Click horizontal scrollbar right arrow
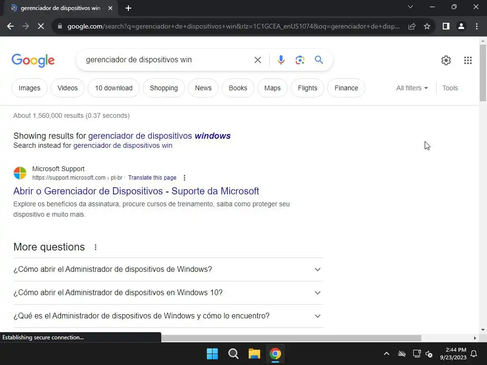The image size is (487, 365). pyautogui.click(x=475, y=338)
